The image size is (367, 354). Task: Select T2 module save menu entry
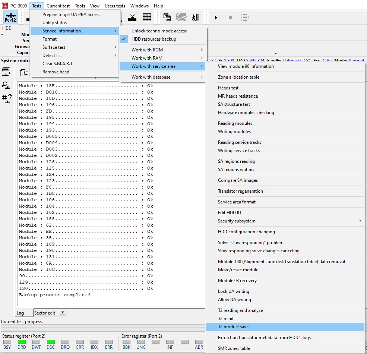pos(233,327)
